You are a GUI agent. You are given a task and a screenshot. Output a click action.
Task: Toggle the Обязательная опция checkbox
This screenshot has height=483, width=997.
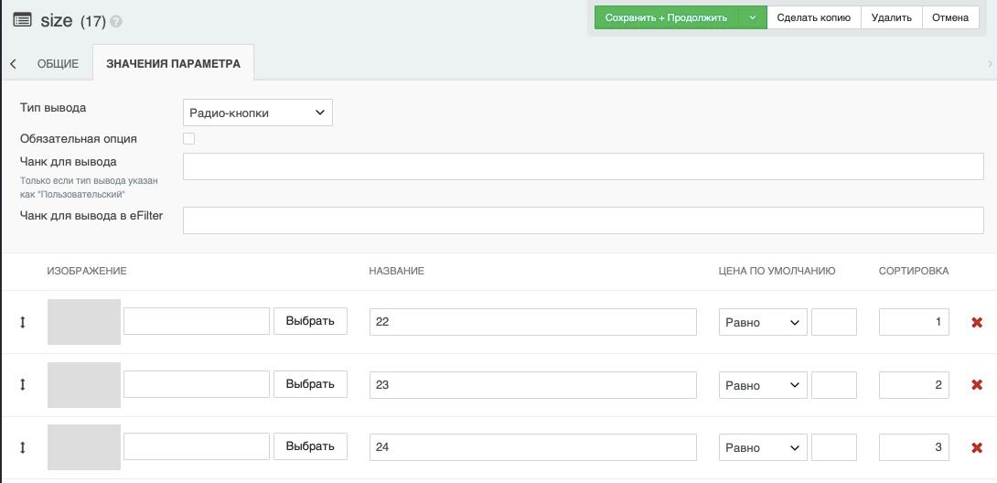coord(189,139)
